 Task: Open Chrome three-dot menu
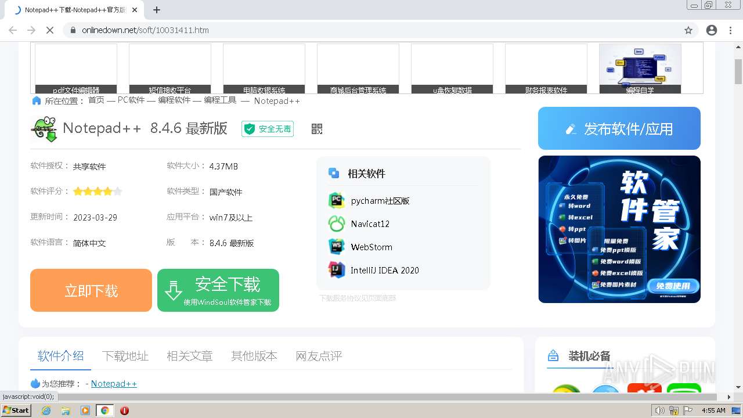point(730,30)
